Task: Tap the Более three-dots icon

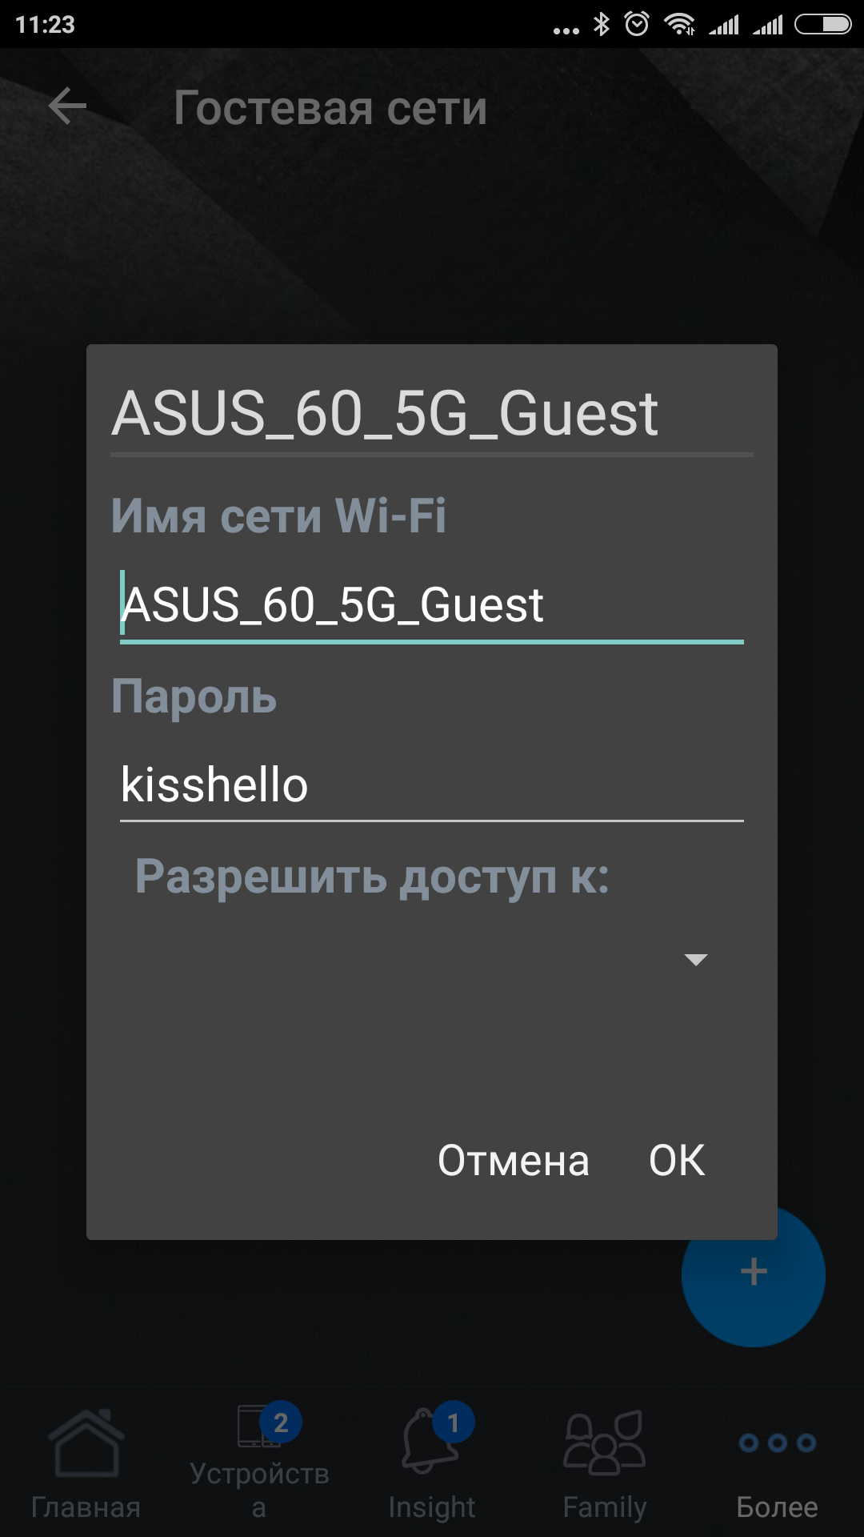Action: [777, 1443]
